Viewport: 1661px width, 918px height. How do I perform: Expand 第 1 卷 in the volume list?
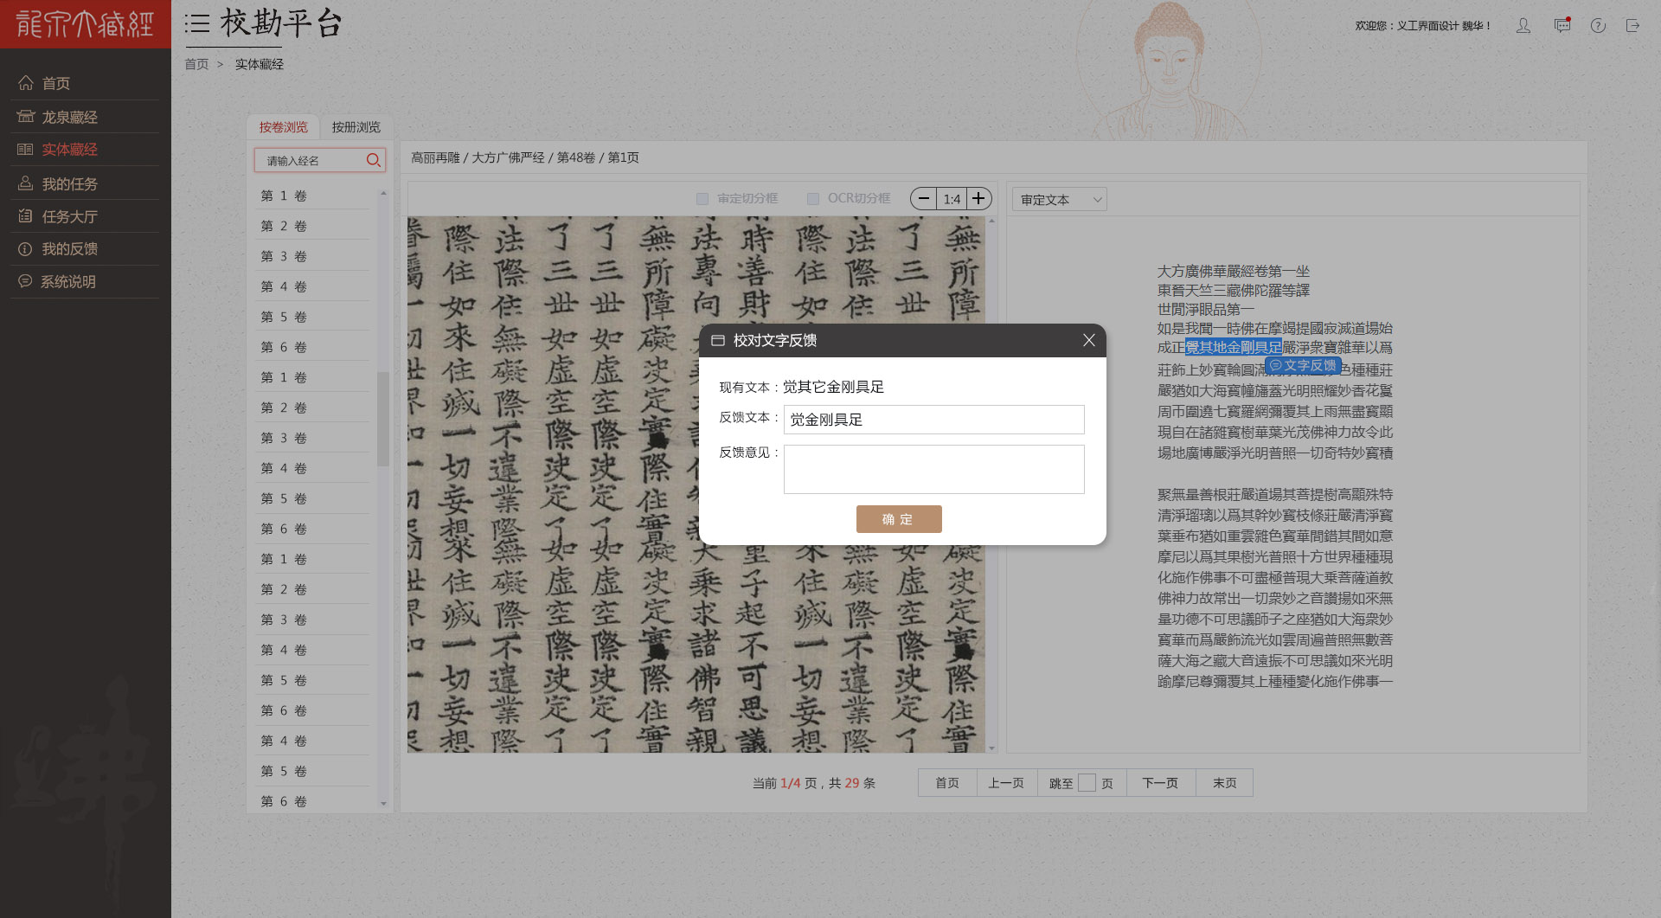coord(282,195)
